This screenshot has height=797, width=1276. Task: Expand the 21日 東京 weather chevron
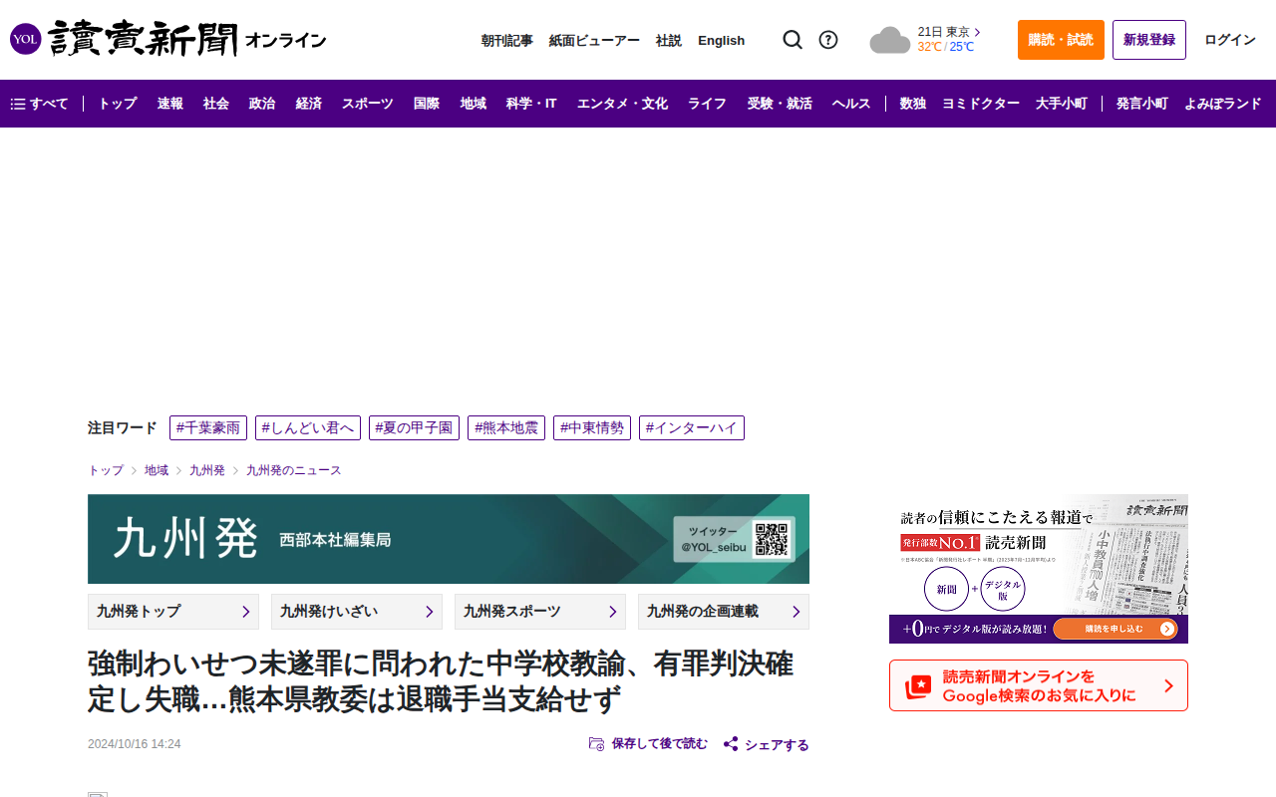click(x=977, y=32)
